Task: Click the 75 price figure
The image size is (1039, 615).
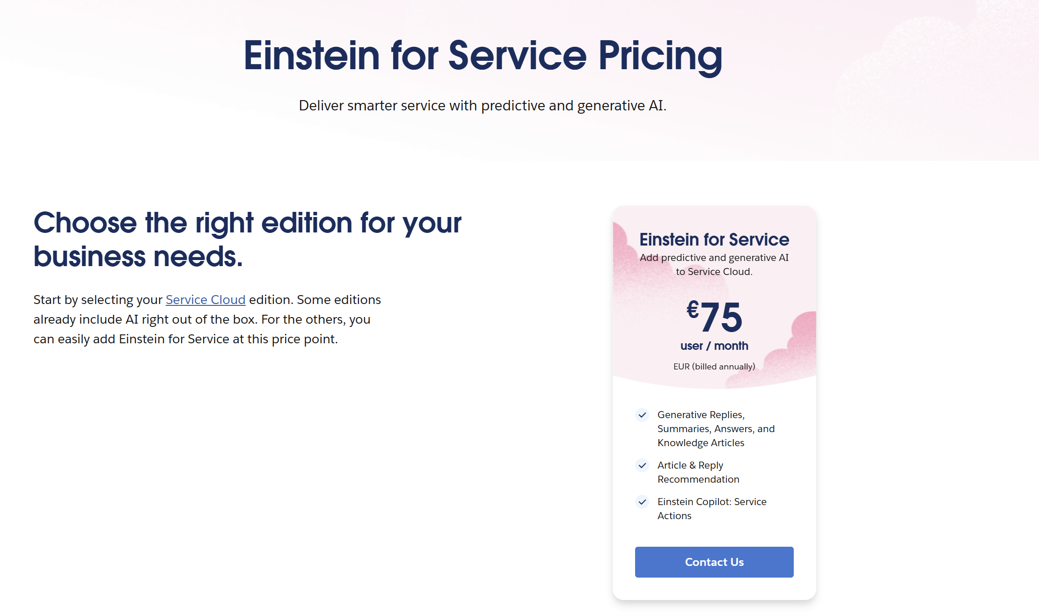Action: click(721, 317)
